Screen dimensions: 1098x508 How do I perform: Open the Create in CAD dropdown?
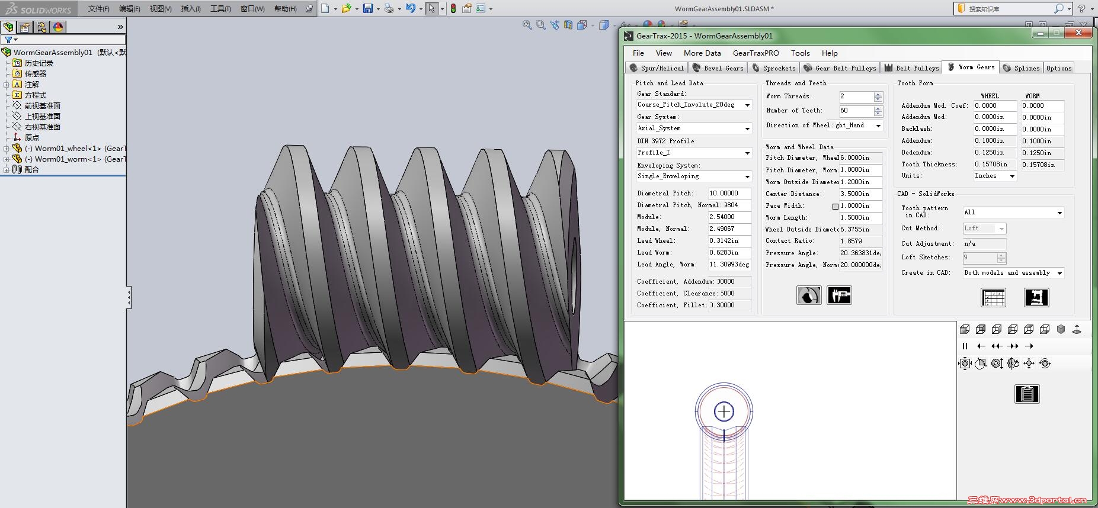(1059, 273)
